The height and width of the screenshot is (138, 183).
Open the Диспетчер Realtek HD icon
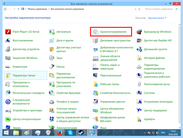tap(139, 41)
